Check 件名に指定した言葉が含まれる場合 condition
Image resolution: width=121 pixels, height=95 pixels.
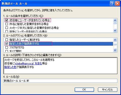[x=7, y=24]
